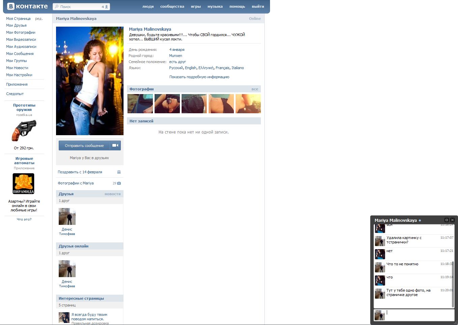The width and height of the screenshot is (458, 325).
Task: Click the Русский language link
Action: [176, 68]
